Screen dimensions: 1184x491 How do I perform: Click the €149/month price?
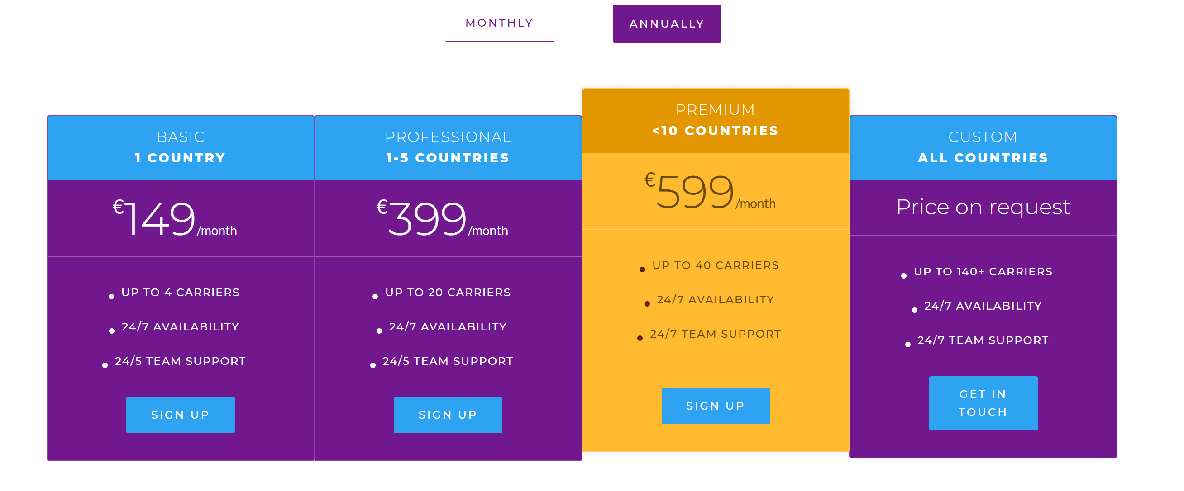(x=175, y=218)
